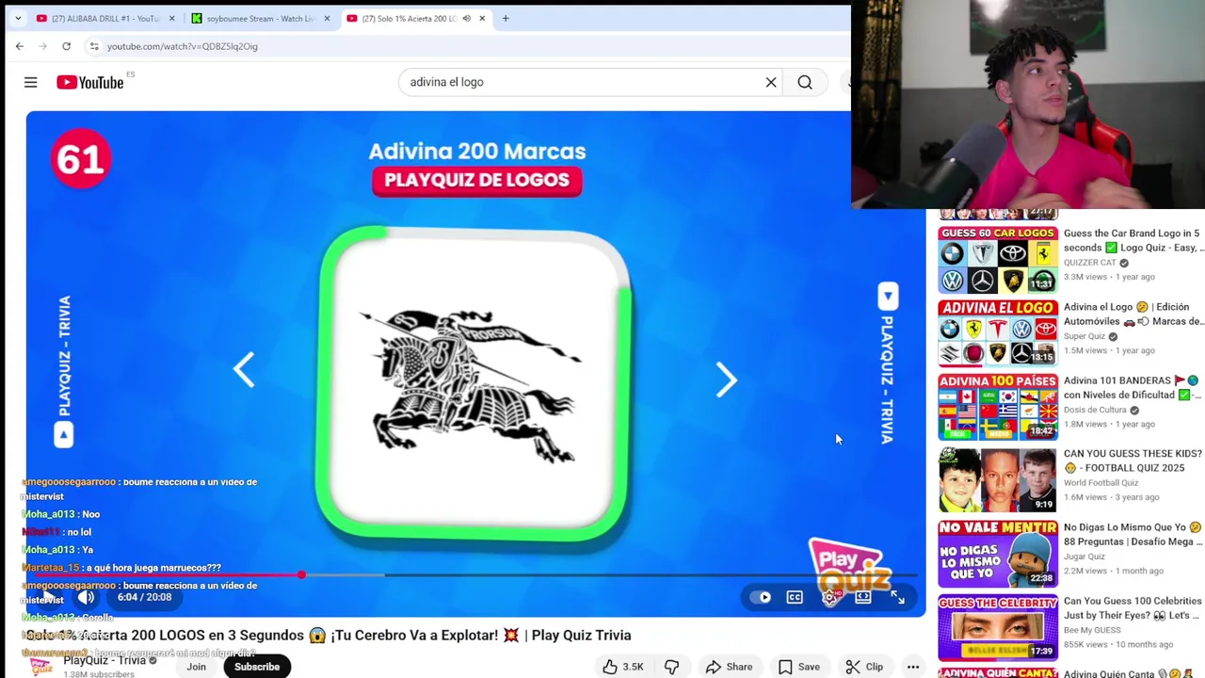Click the left arrow inside the video
The width and height of the screenshot is (1205, 678).
pos(244,370)
